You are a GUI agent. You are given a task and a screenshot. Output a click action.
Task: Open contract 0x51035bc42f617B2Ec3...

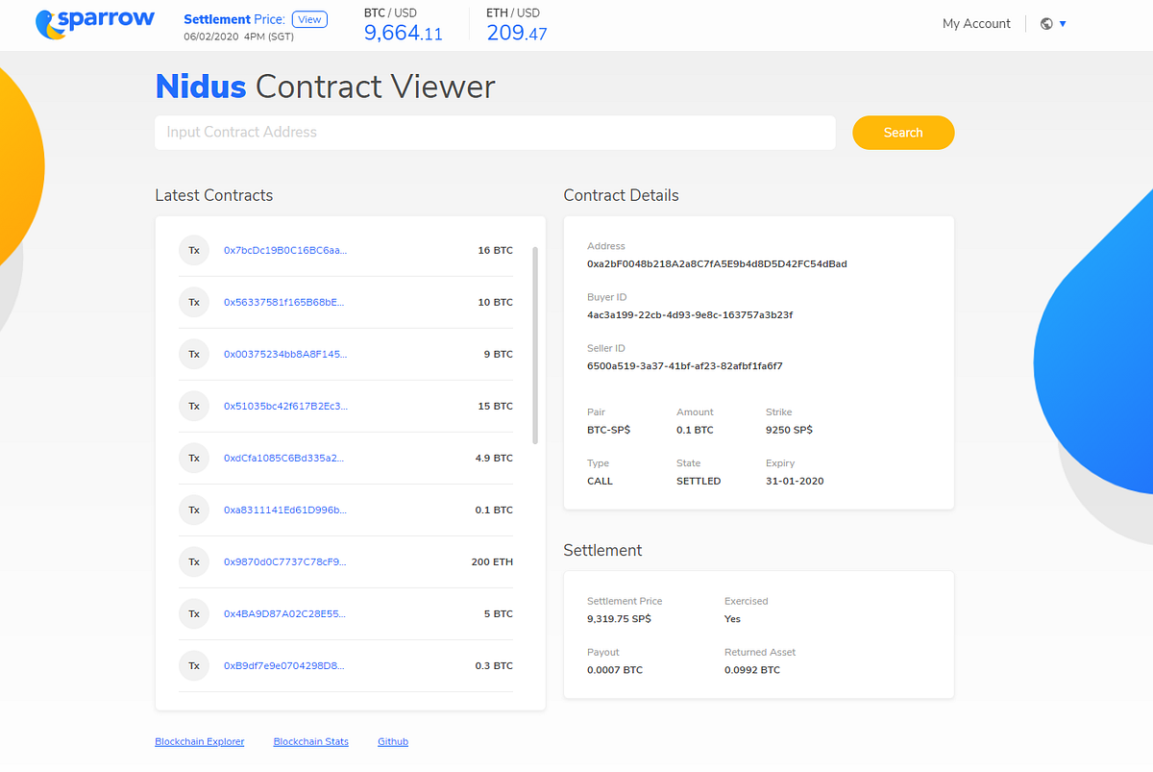[285, 406]
